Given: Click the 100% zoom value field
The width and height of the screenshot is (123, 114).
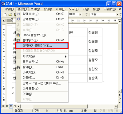Looking at the screenshot, I should click(x=73, y=14).
